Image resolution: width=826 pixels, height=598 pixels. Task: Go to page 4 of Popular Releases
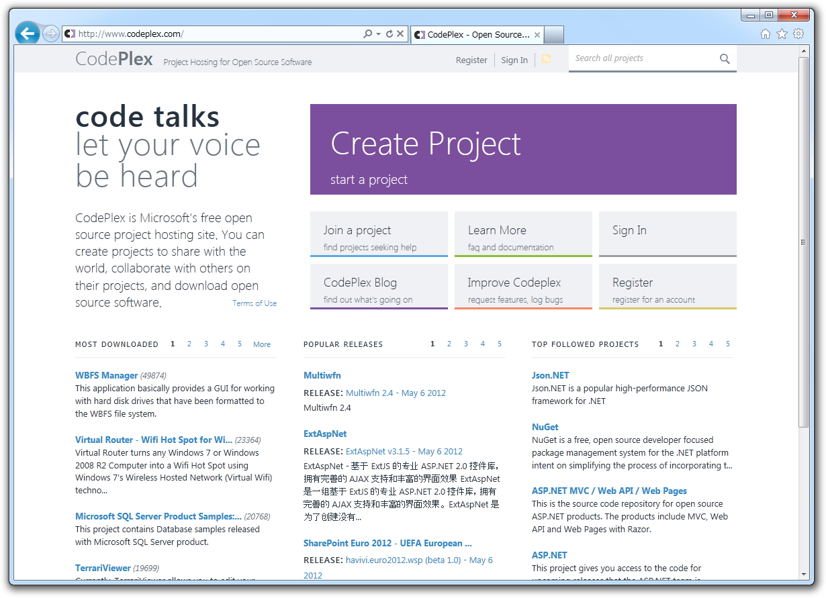tap(483, 344)
